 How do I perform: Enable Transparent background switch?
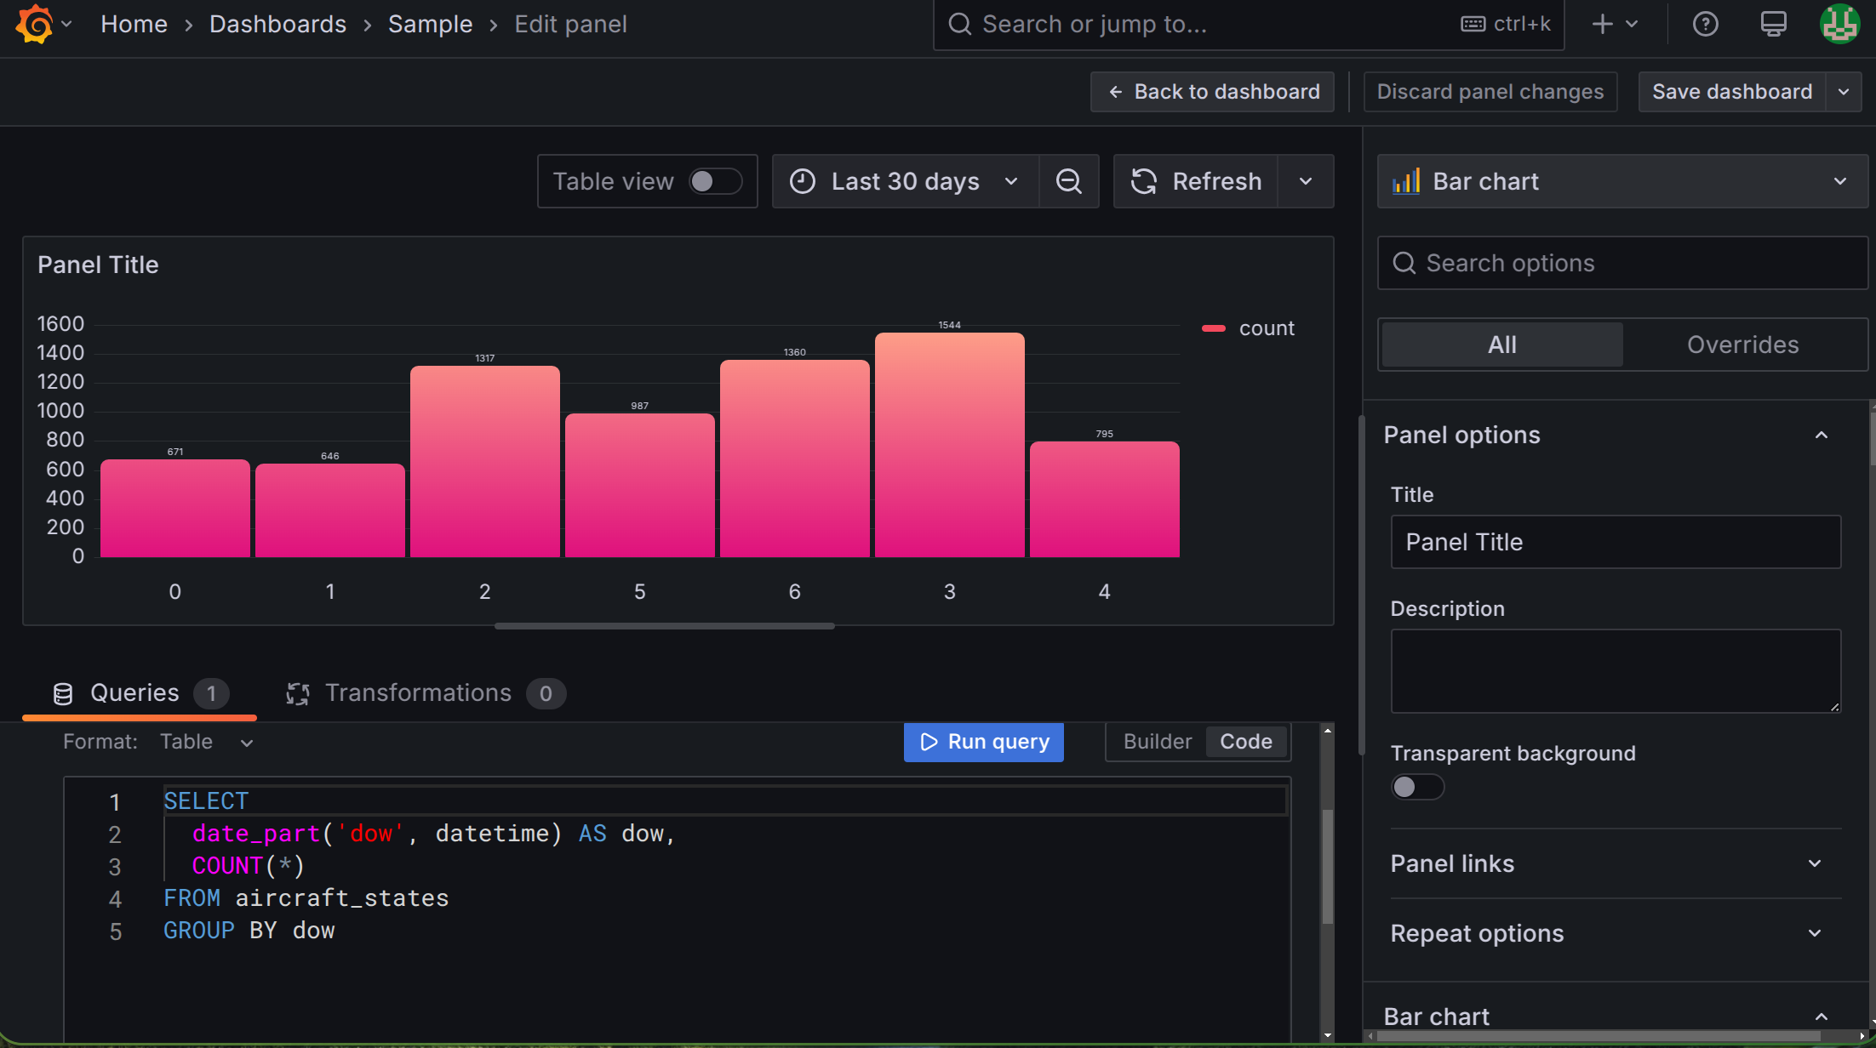tap(1417, 787)
